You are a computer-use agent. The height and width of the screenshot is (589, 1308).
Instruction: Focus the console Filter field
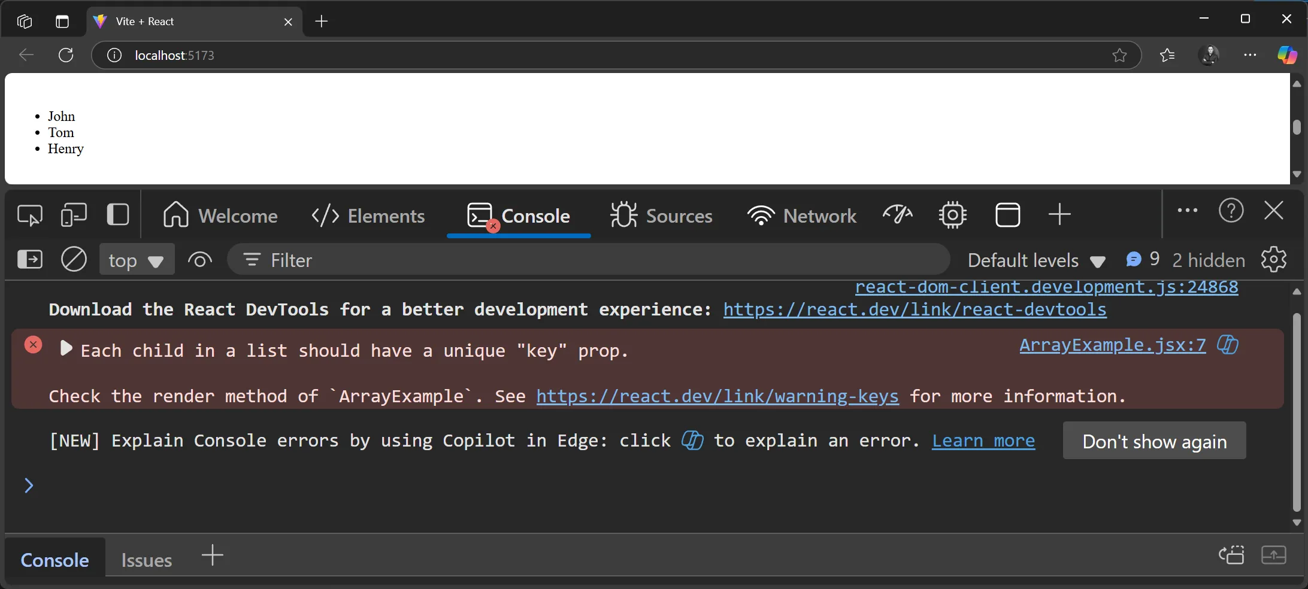pyautogui.click(x=589, y=260)
